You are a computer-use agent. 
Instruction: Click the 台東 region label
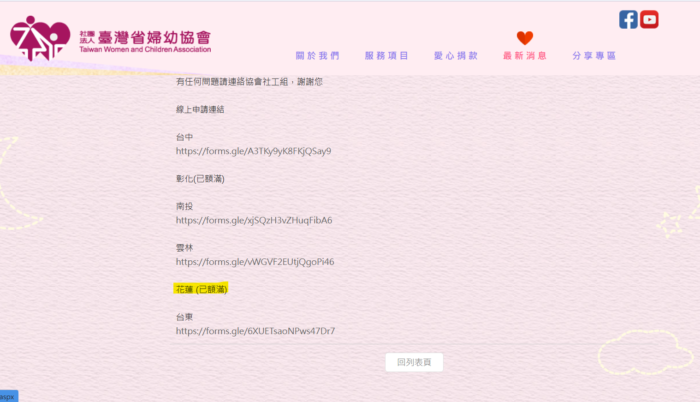[184, 317]
